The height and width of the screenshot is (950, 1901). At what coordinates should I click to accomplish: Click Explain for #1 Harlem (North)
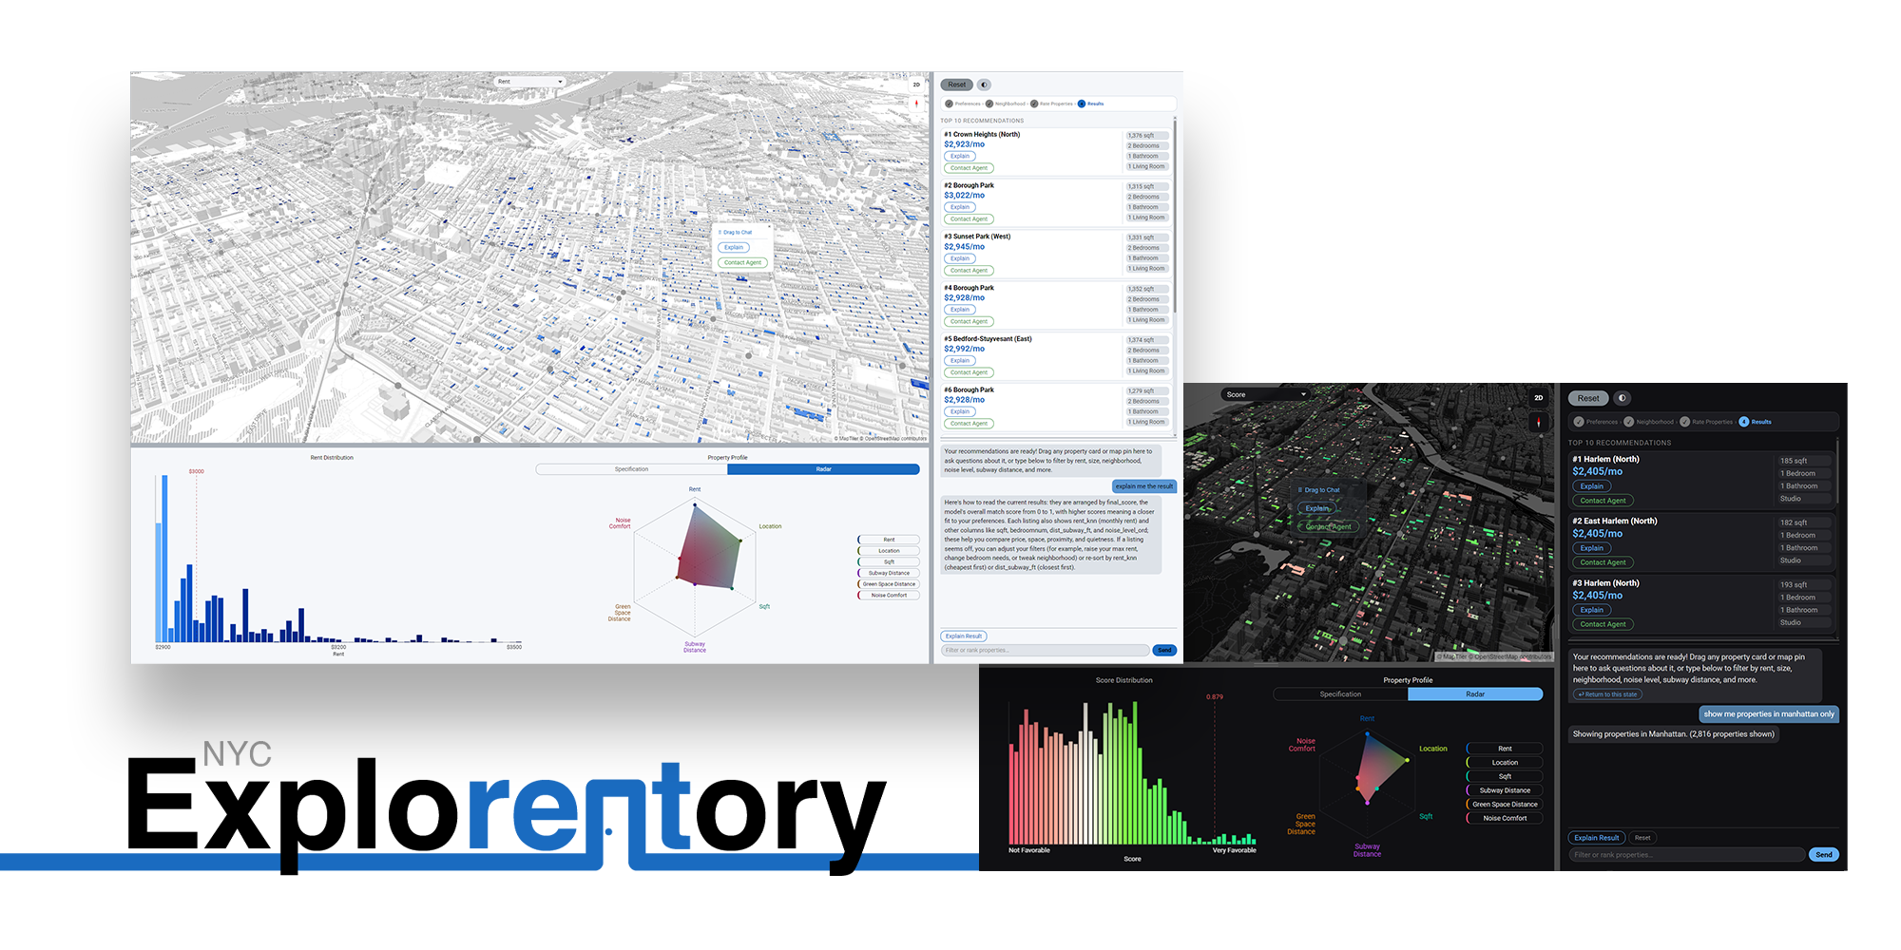click(1591, 486)
